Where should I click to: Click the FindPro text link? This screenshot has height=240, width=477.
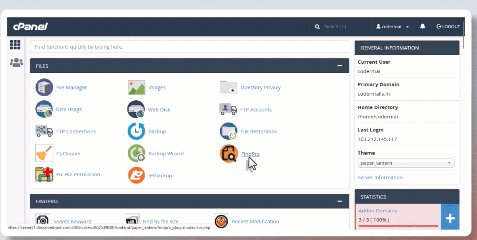[x=250, y=154]
